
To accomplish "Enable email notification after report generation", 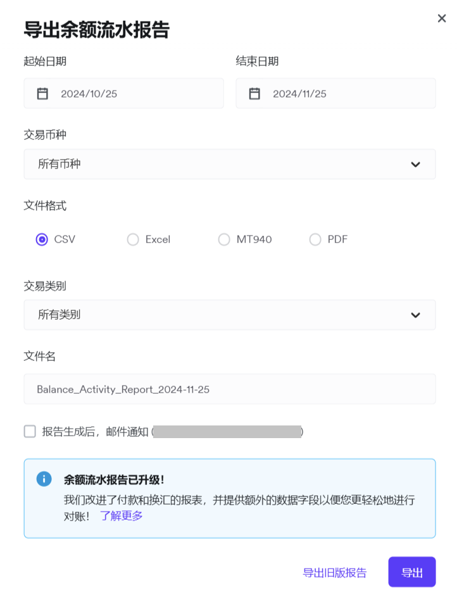I will pos(30,432).
